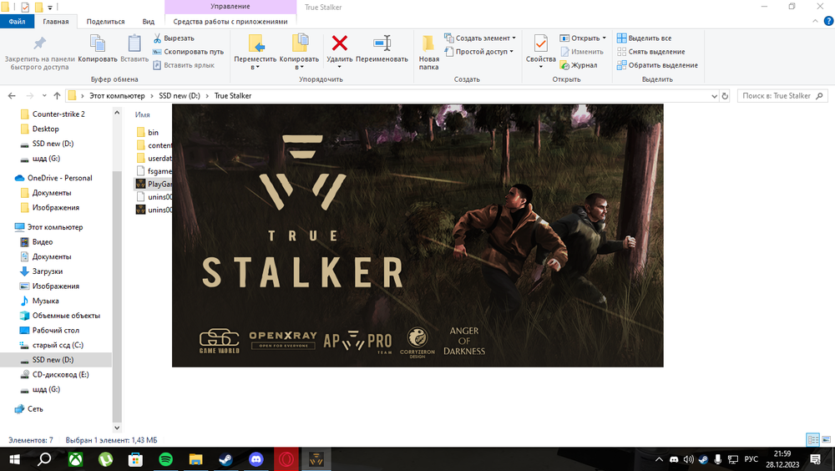This screenshot has width=835, height=471.
Task: Select the bin folder in file list
Action: click(152, 132)
